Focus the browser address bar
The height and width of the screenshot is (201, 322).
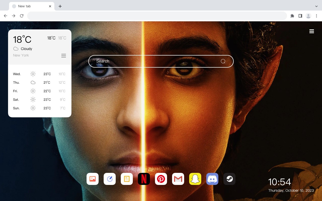click(x=157, y=16)
